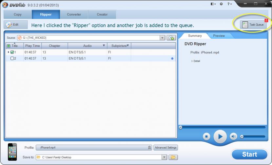The height and width of the screenshot is (165, 272).
Task: Open the skin layout dropdown icon
Action: [213, 4]
